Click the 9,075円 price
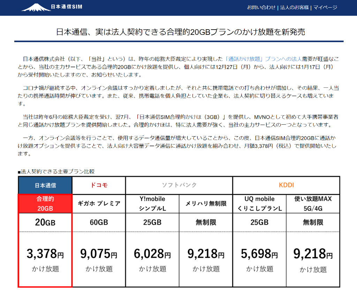The image size is (357, 296). (x=99, y=254)
